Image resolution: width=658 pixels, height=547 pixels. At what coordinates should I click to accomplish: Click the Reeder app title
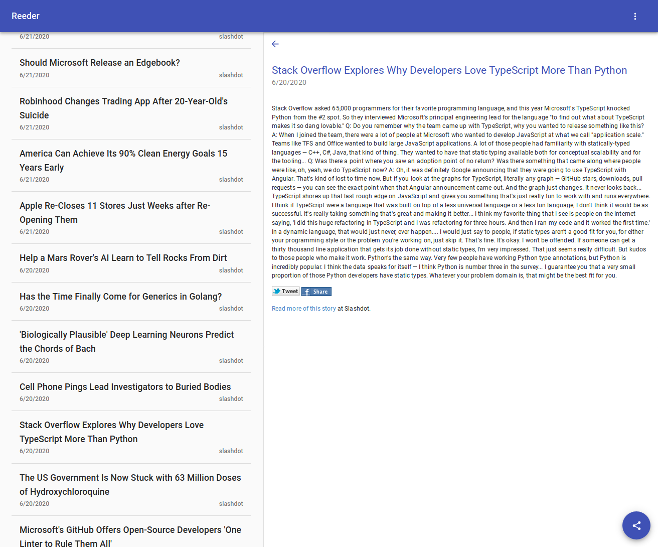click(26, 16)
